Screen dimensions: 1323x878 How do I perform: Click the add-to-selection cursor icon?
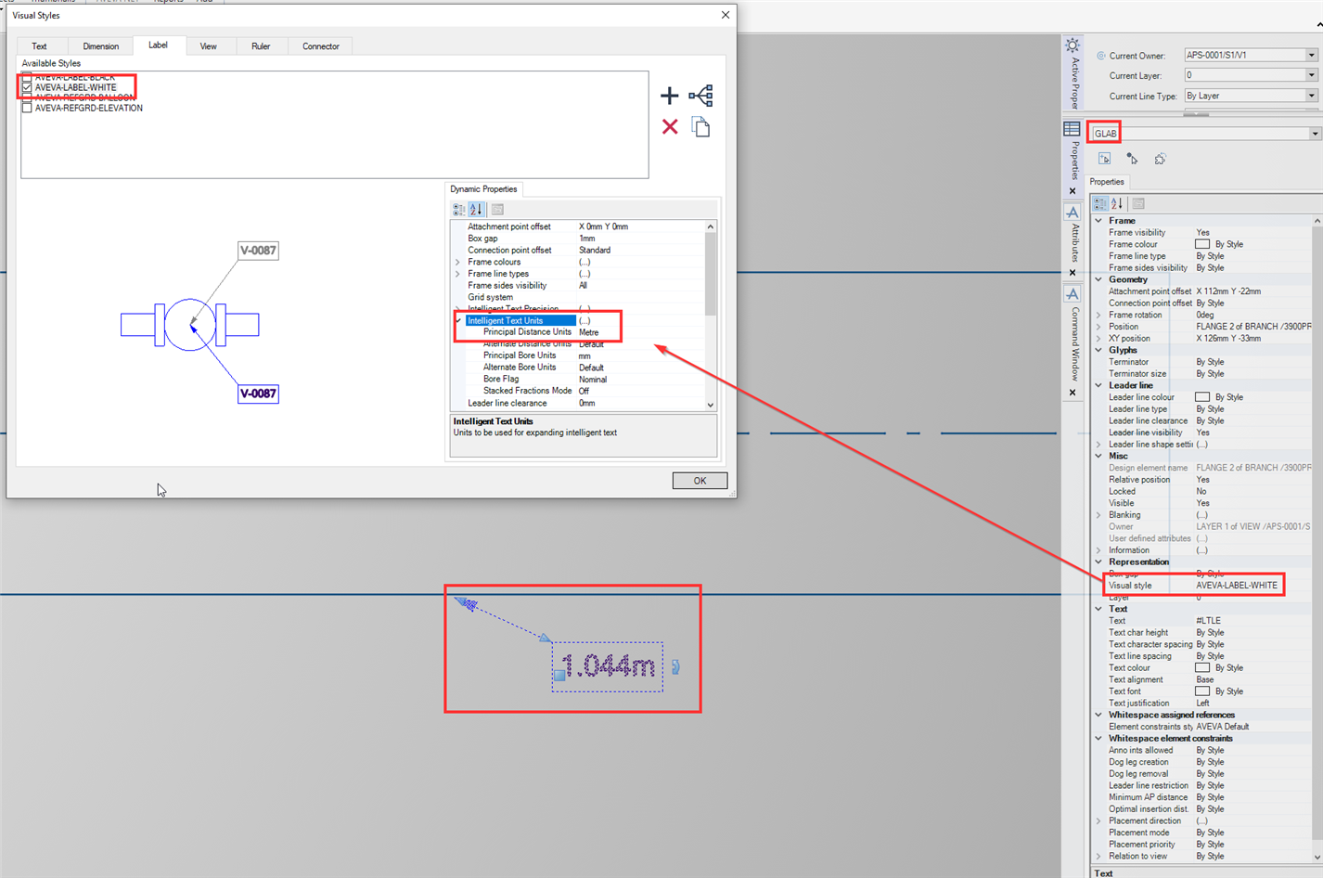point(1104,160)
